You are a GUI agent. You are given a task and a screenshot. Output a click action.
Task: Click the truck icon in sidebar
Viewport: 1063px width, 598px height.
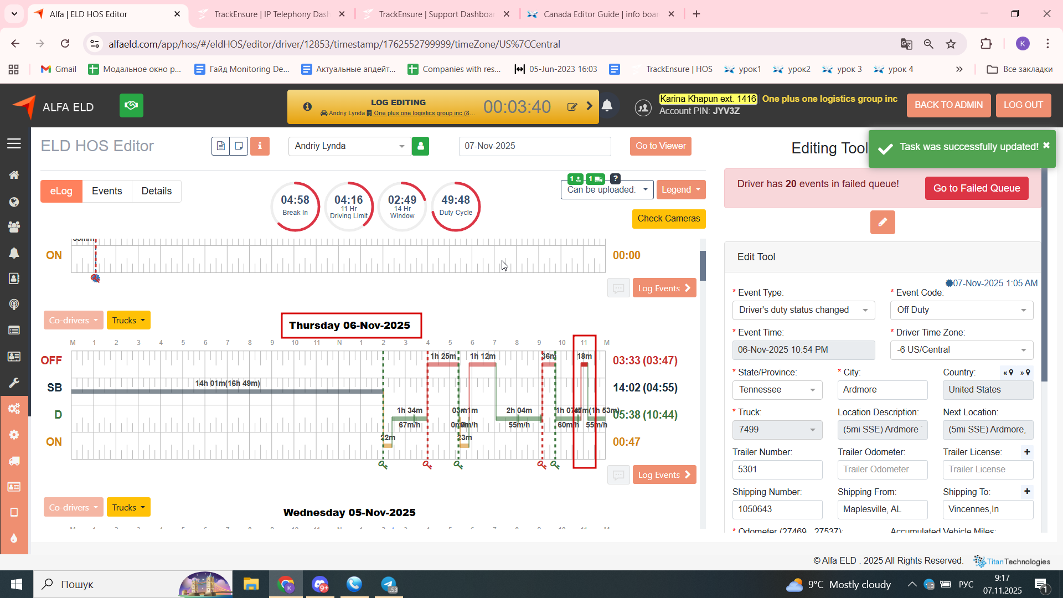point(14,461)
